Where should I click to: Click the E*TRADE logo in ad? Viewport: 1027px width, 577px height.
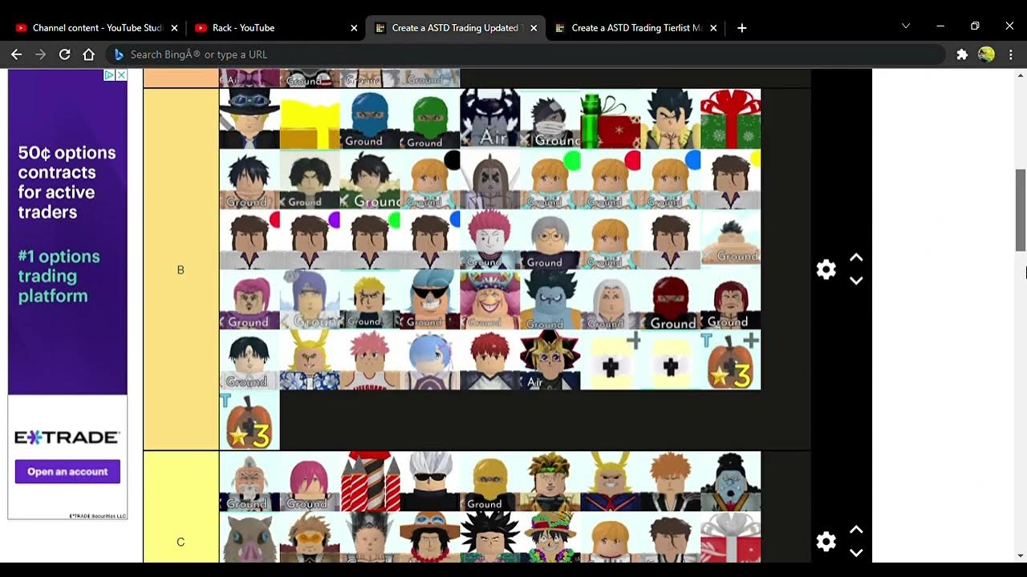[x=67, y=438]
